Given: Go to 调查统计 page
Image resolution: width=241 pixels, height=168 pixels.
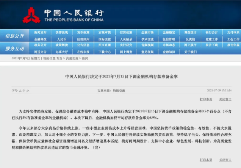Looking at the screenshot, I should click(x=190, y=32).
